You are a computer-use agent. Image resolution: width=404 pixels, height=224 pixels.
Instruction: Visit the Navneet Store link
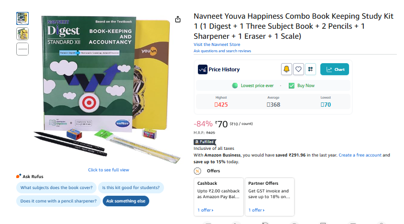[217, 45]
